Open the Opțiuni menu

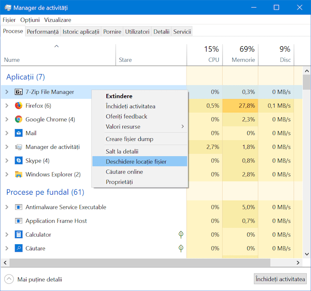coord(30,20)
